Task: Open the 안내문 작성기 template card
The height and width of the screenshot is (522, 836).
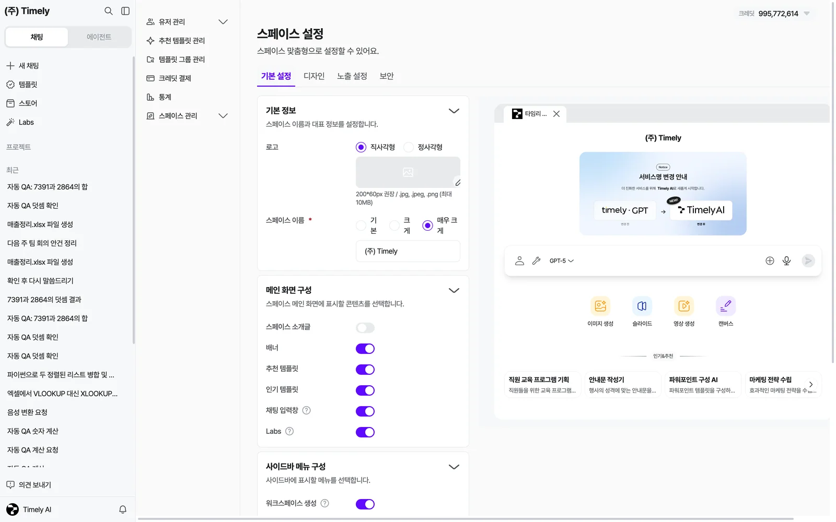Action: (623, 385)
